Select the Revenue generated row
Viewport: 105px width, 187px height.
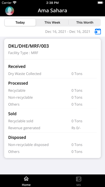(52, 128)
